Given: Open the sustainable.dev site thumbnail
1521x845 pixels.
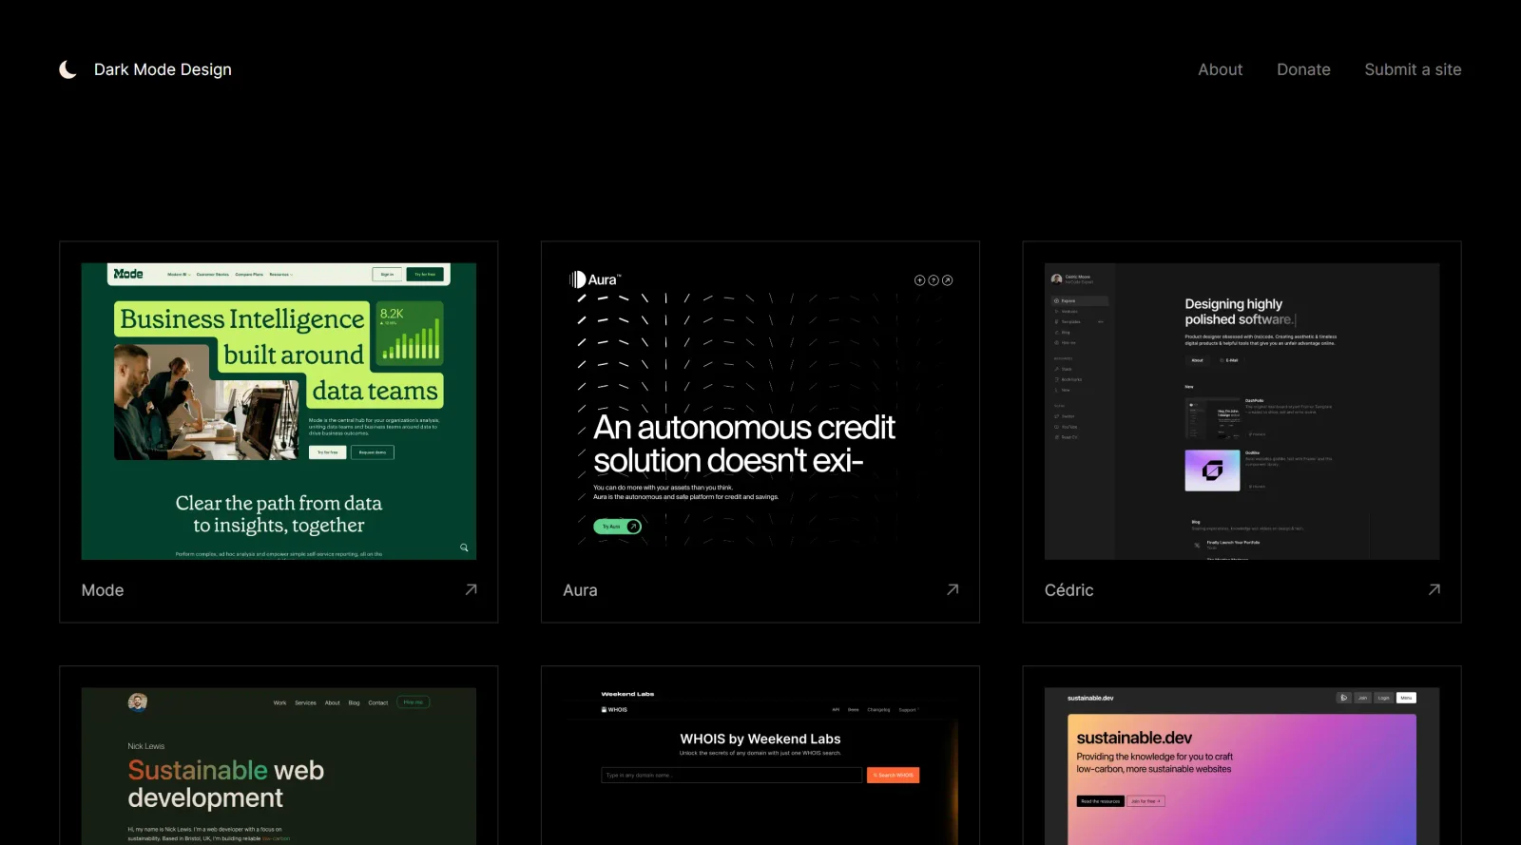Looking at the screenshot, I should click(1242, 766).
